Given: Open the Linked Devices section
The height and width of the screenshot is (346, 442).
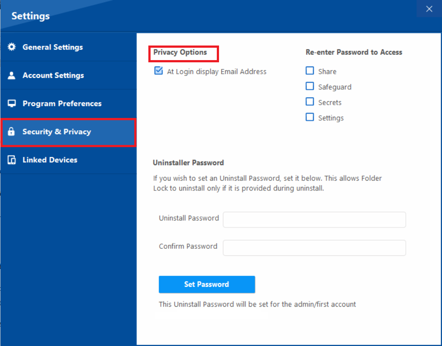Looking at the screenshot, I should click(x=50, y=160).
